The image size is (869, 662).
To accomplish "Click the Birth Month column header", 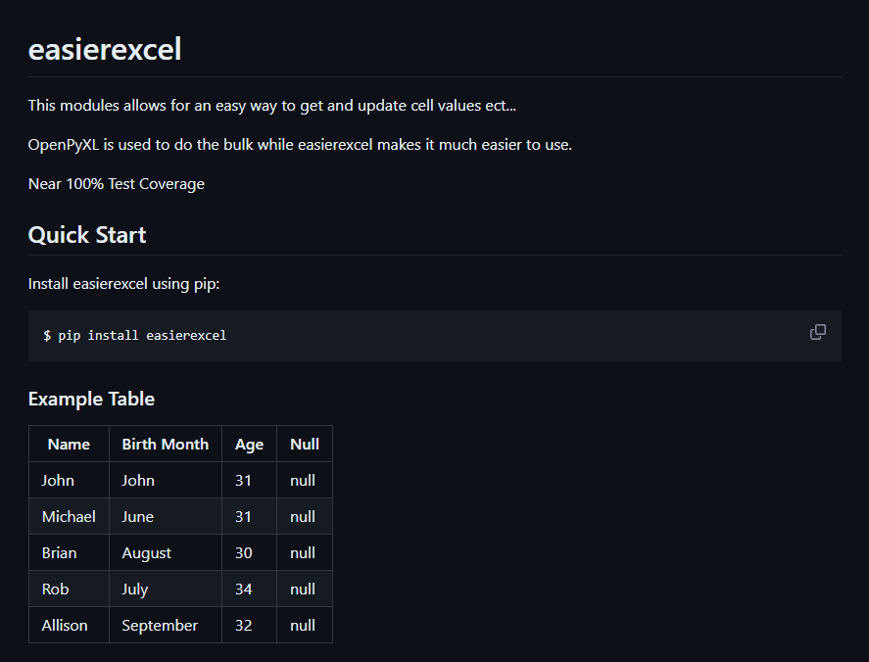I will click(166, 445).
